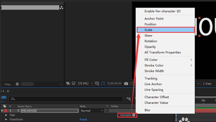Click the Source Name column header
This screenshot has height=122, width=216.
(x=24, y=106)
